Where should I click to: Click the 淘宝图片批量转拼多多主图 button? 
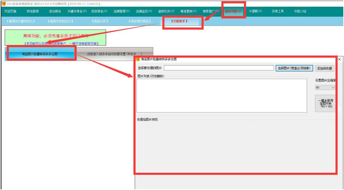tap(40, 54)
